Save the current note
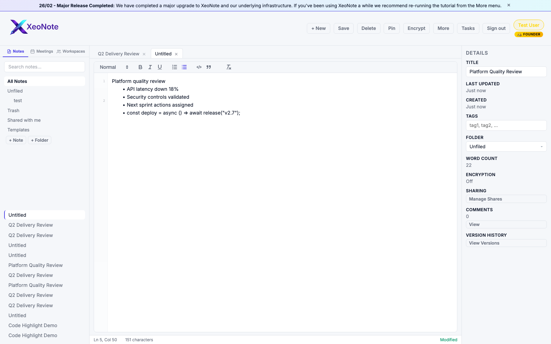The image size is (551, 344). coord(343,28)
